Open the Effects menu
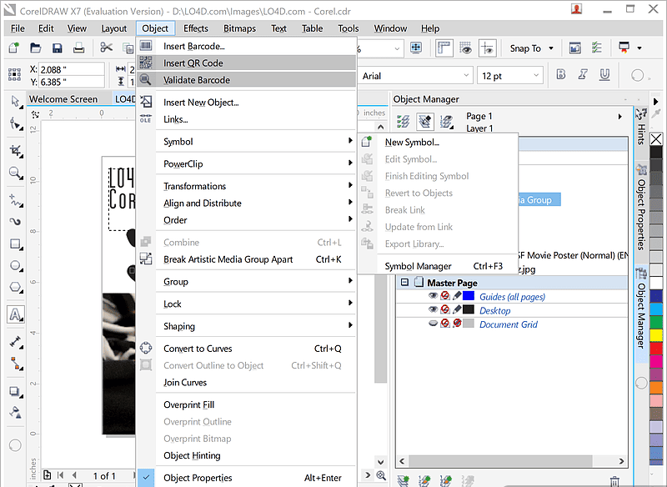The width and height of the screenshot is (667, 487). tap(196, 28)
